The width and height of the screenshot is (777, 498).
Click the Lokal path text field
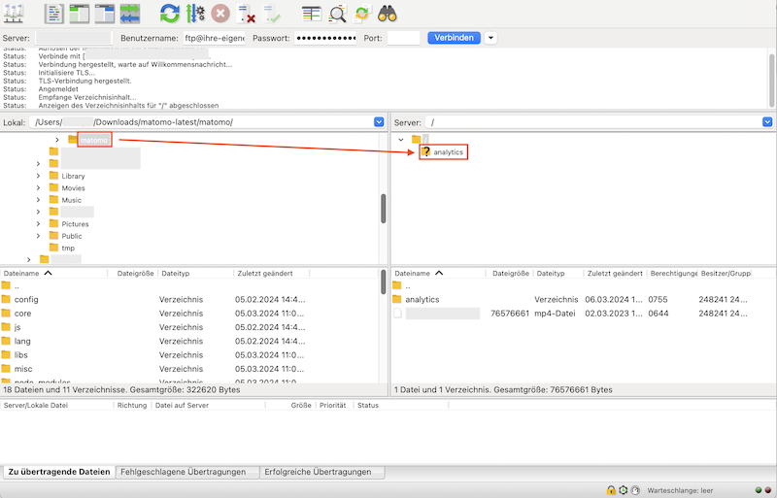[x=201, y=122]
